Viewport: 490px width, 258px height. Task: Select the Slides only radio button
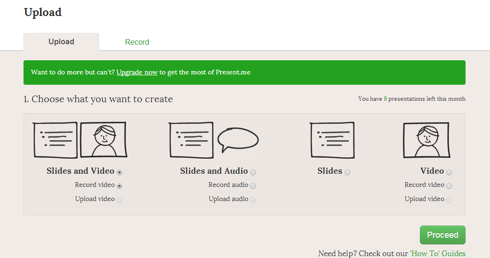pos(348,172)
